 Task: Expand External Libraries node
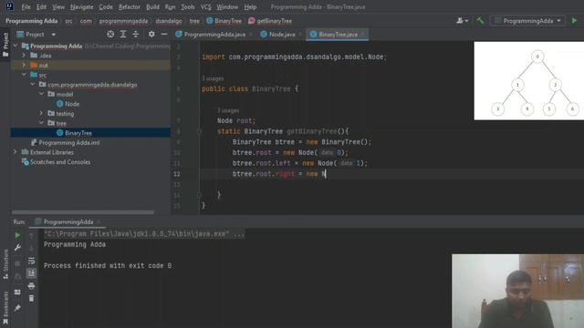click(16, 152)
